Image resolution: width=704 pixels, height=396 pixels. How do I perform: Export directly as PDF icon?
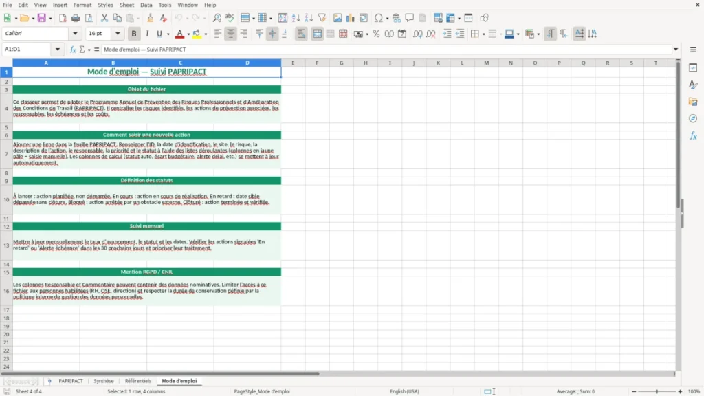click(63, 18)
